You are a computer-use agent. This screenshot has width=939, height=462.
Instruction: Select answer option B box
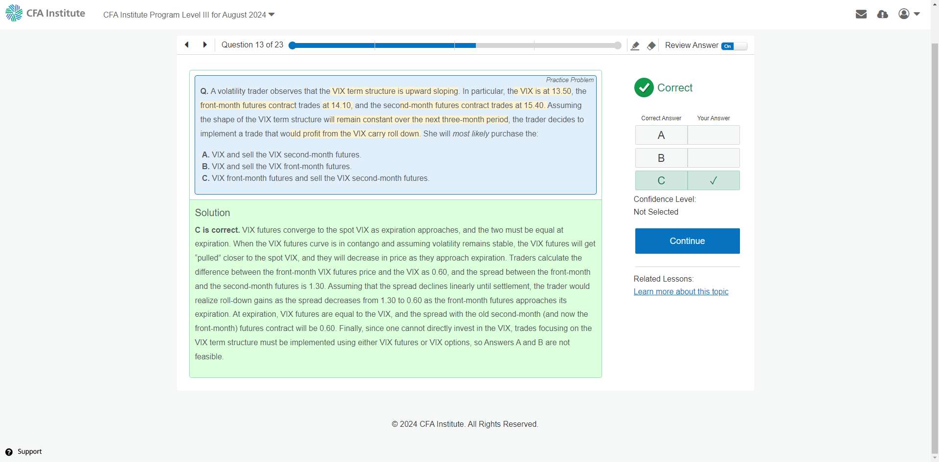[x=661, y=158]
